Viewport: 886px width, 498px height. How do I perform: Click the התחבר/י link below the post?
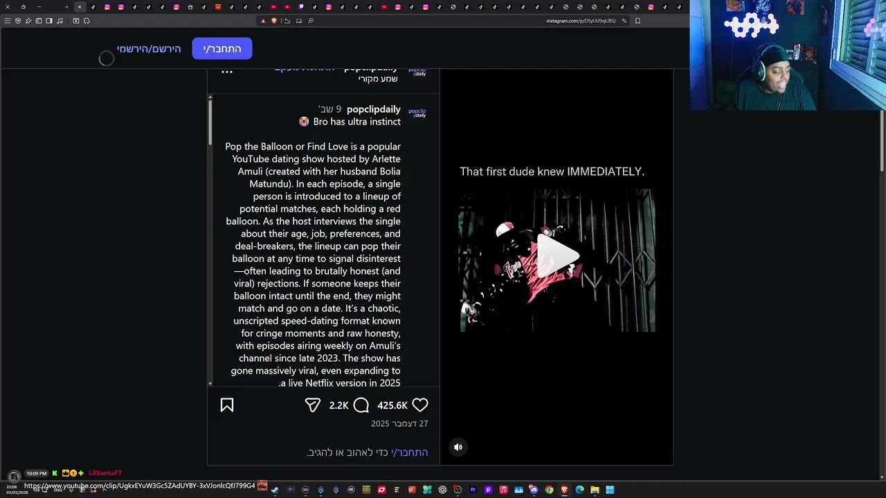point(410,452)
